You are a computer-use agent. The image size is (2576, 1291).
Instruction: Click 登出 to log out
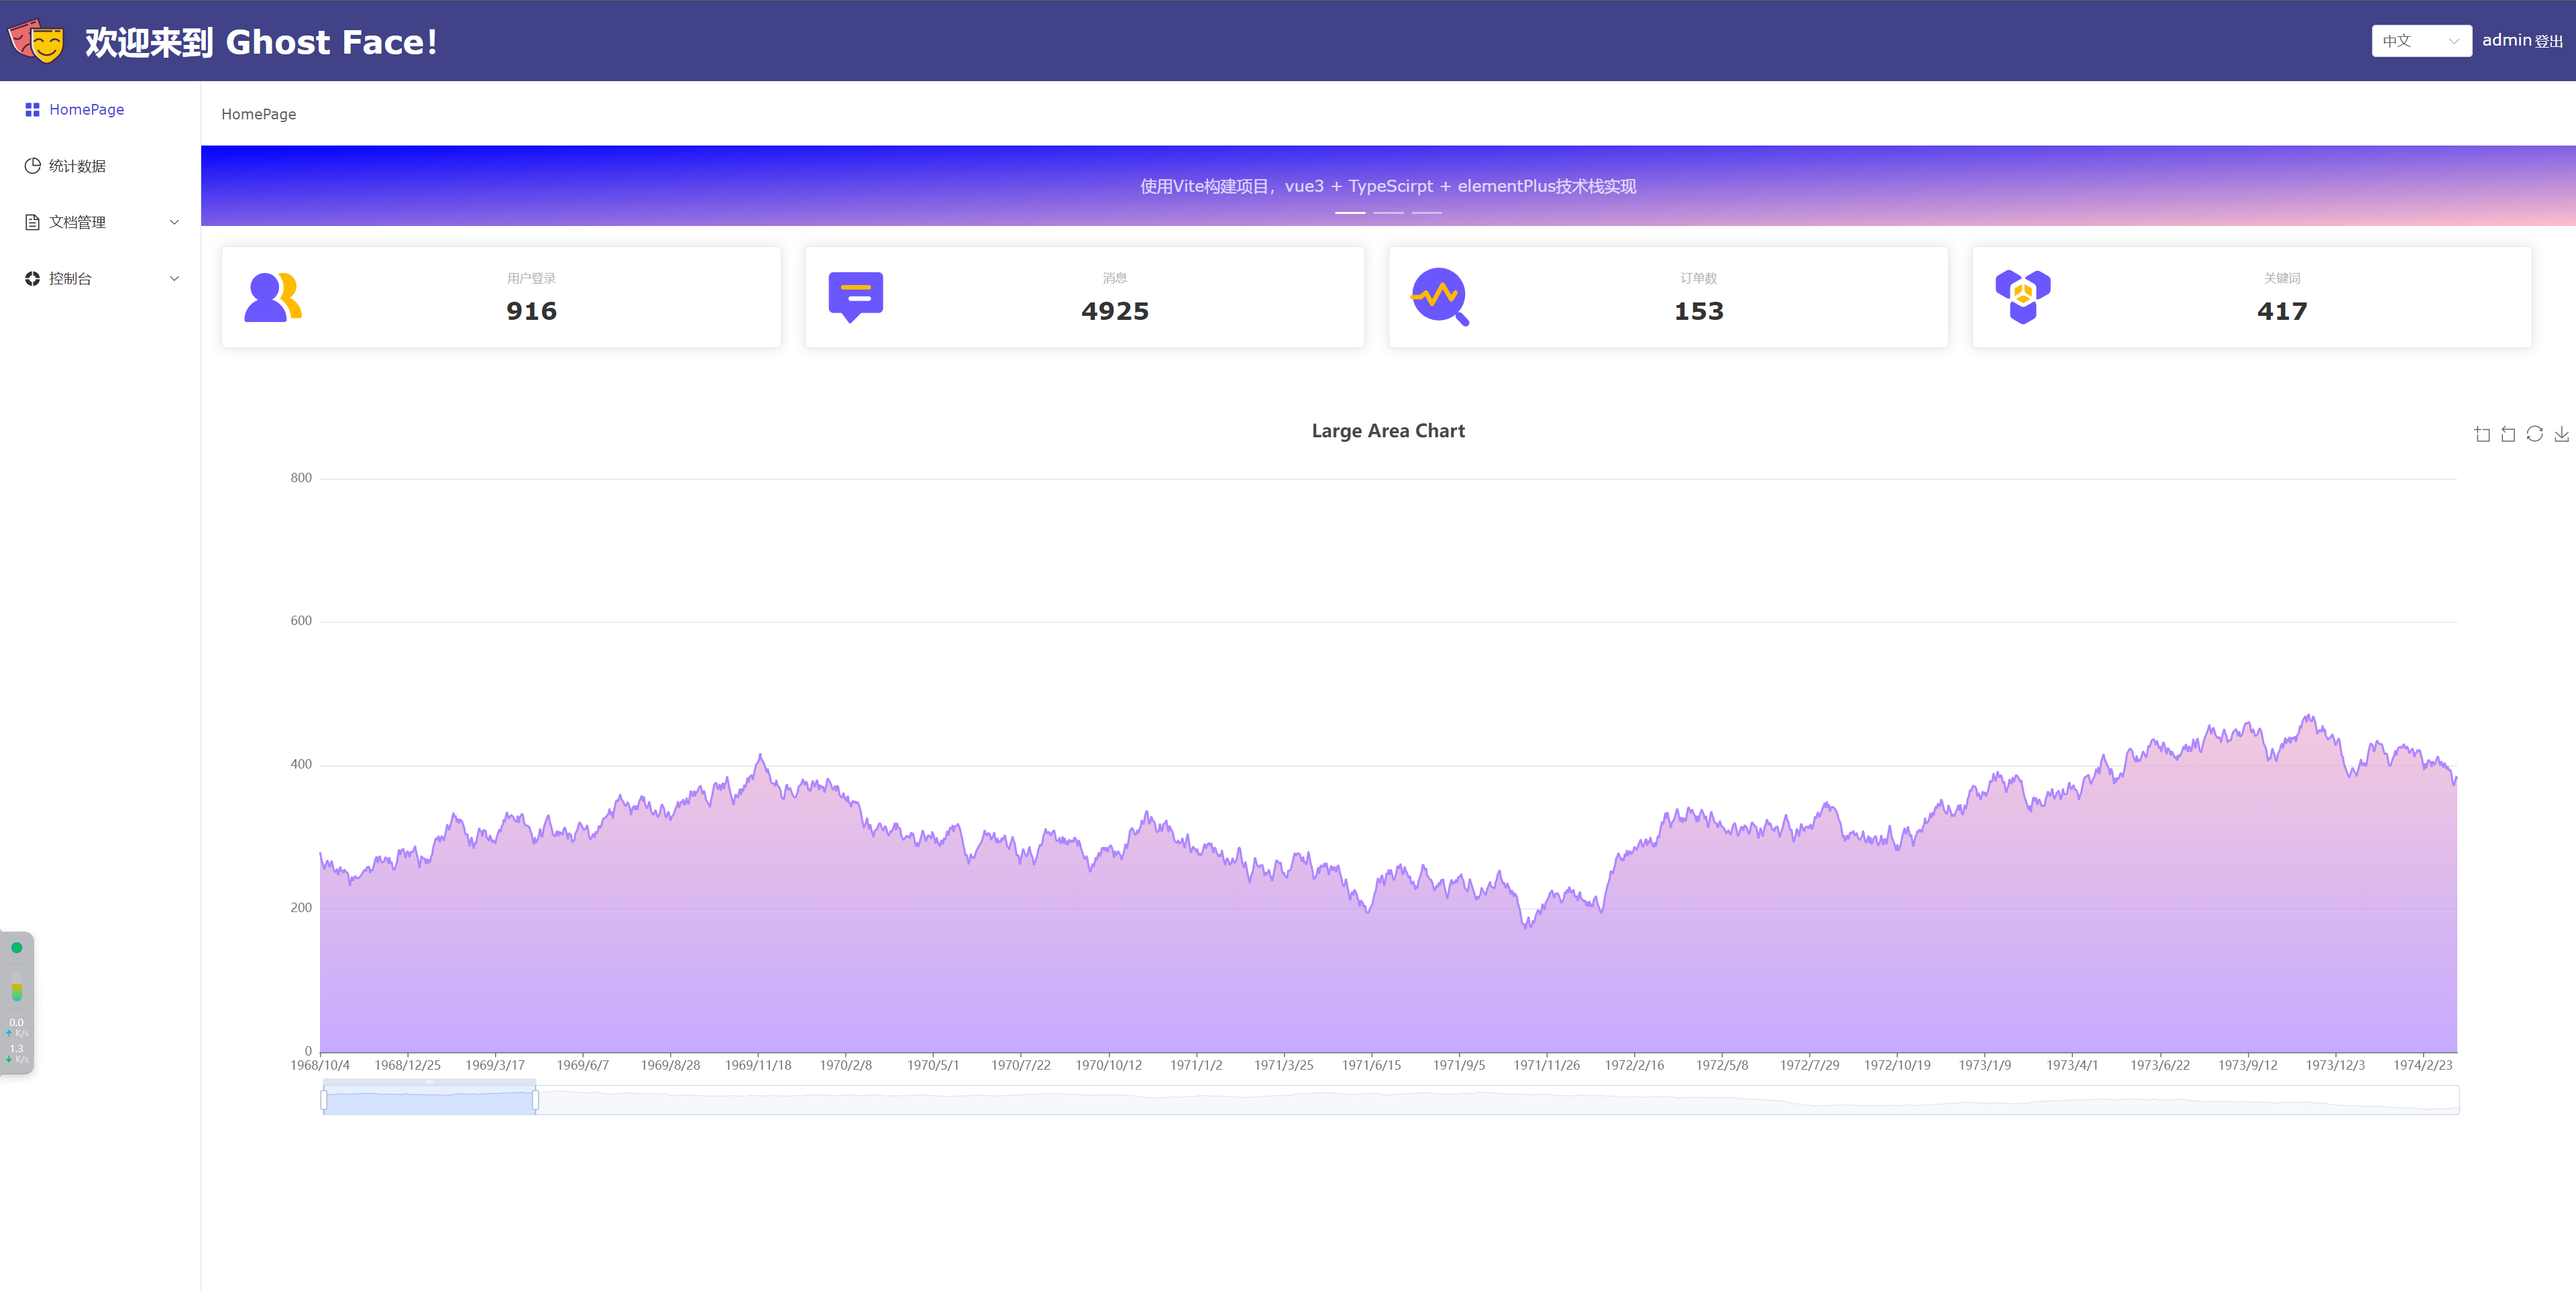tap(2549, 41)
